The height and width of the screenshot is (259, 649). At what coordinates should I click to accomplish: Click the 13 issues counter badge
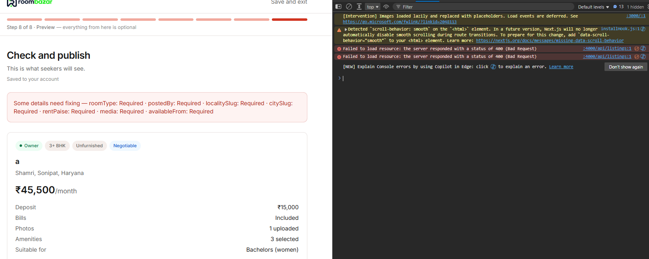coord(618,7)
